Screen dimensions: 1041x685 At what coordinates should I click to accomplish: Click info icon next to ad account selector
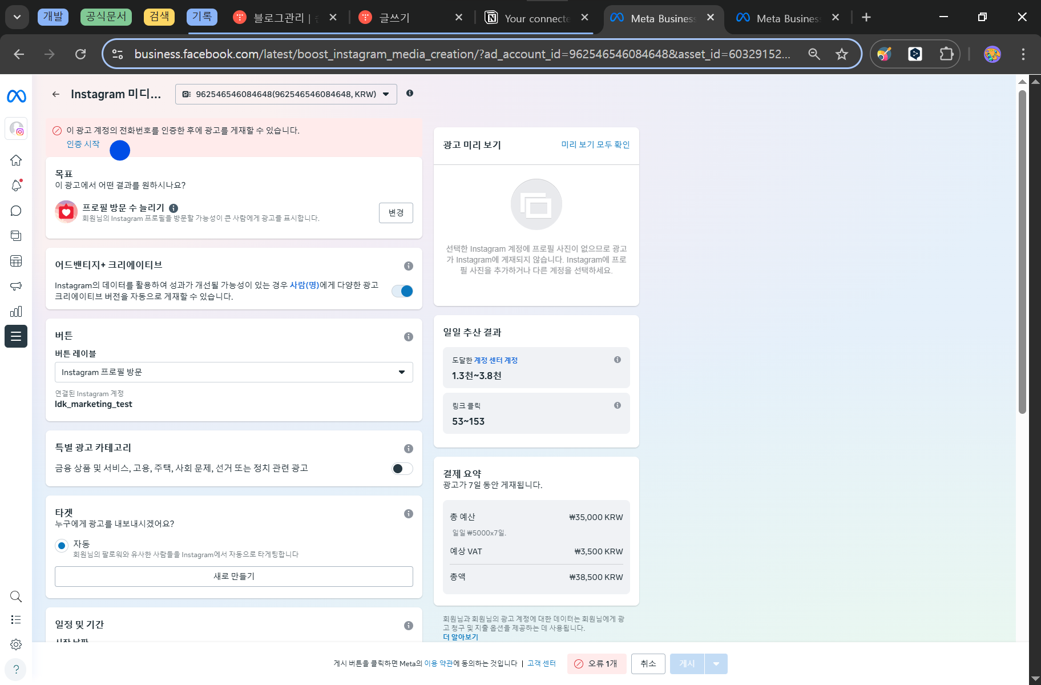point(410,93)
